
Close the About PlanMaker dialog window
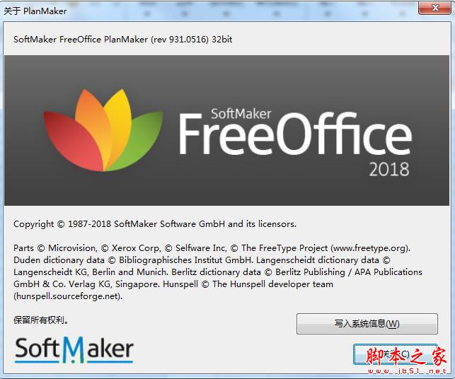pos(434,8)
